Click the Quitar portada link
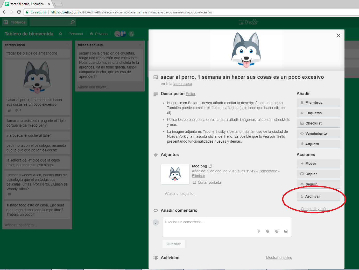 pyautogui.click(x=209, y=182)
